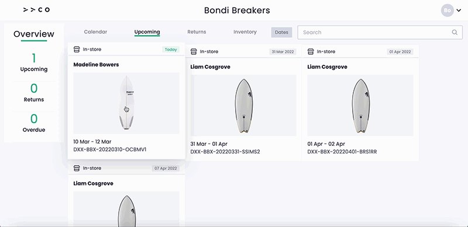468x227 pixels.
Task: Open the Dates filter
Action: point(281,33)
